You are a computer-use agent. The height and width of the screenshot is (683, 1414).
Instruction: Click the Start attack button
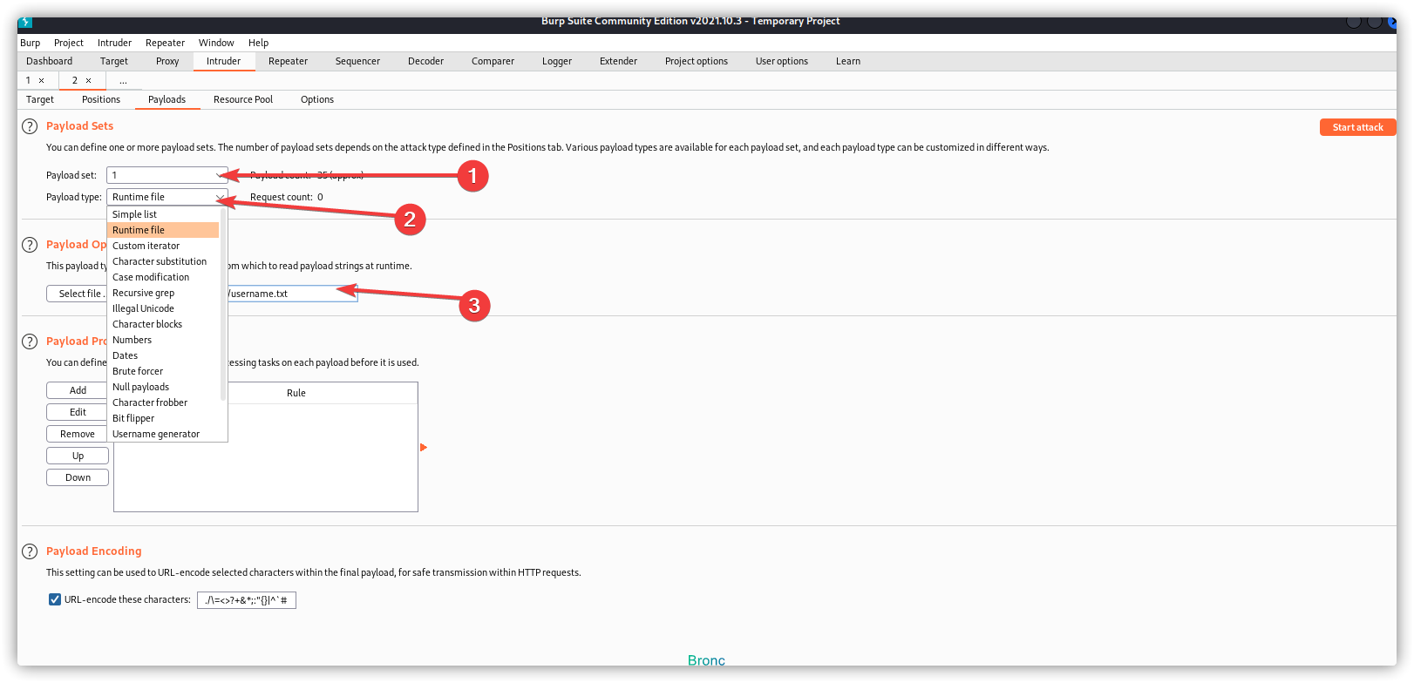1357,127
